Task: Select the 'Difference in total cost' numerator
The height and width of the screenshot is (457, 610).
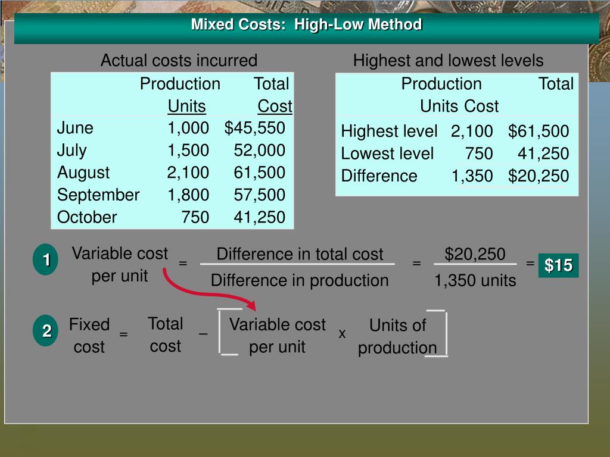Action: point(300,254)
